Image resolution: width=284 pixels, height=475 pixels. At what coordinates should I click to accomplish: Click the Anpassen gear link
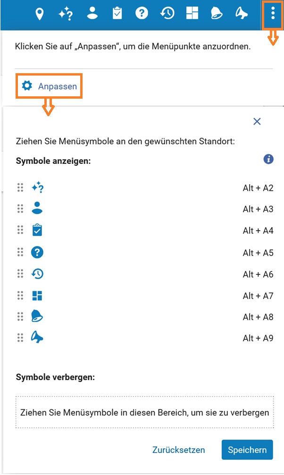pos(49,86)
